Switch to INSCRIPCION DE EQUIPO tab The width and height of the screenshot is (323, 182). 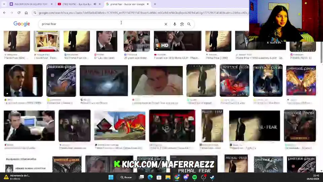31,4
